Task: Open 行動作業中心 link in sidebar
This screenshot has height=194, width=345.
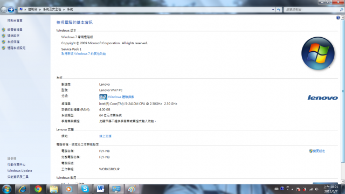Action: 16,164
